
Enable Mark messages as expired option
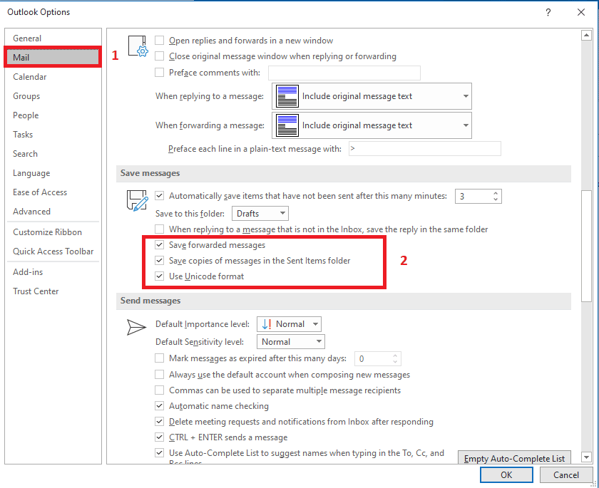coord(159,358)
